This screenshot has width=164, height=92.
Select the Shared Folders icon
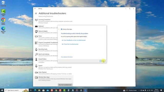click(x=36, y=60)
